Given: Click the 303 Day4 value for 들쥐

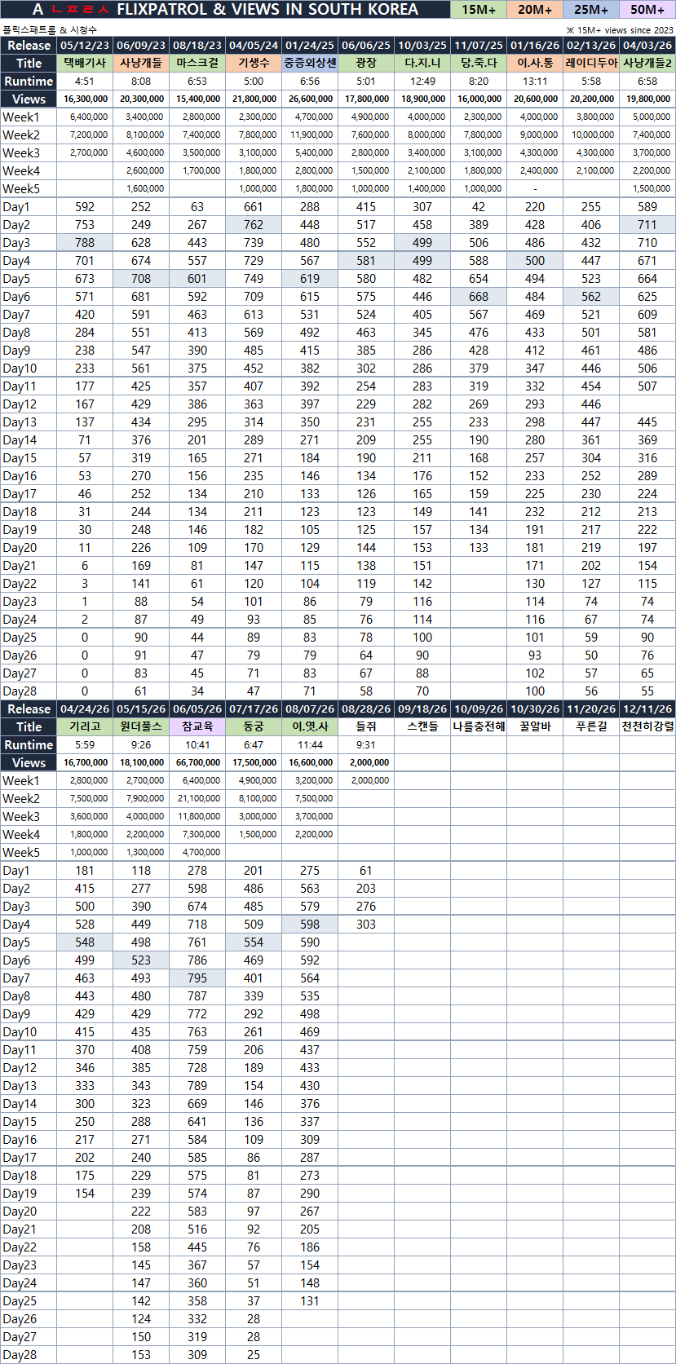Looking at the screenshot, I should click(x=366, y=924).
